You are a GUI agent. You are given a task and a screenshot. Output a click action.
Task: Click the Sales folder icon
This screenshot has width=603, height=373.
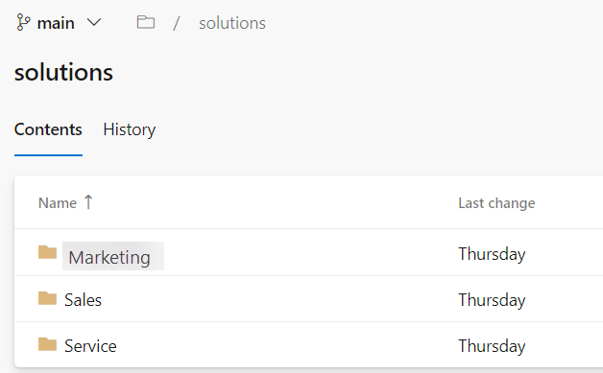[x=47, y=298]
